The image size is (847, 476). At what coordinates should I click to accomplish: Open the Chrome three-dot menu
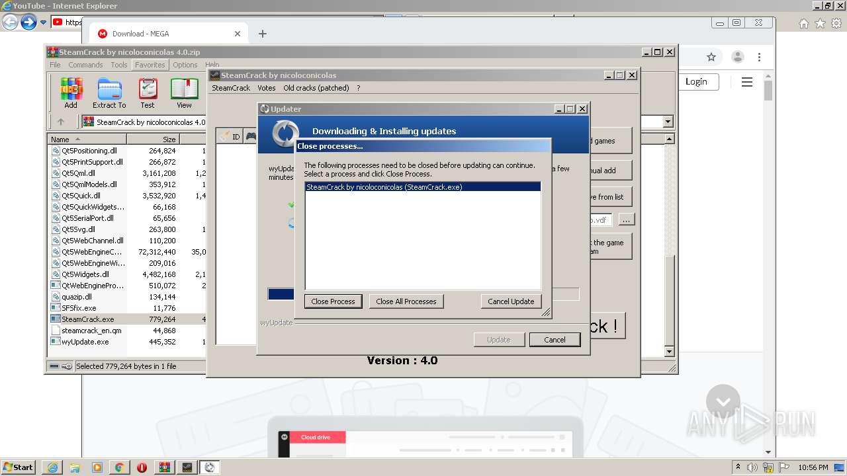760,58
